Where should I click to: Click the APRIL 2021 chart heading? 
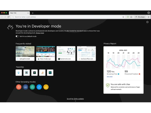[x=123, y=50]
